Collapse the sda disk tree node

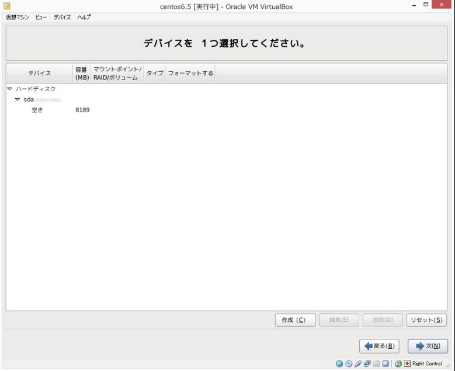coord(18,99)
